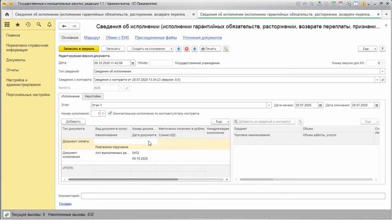Select Документ оплаты row
Image resolution: width=392 pixels, height=220 pixels.
146,144
